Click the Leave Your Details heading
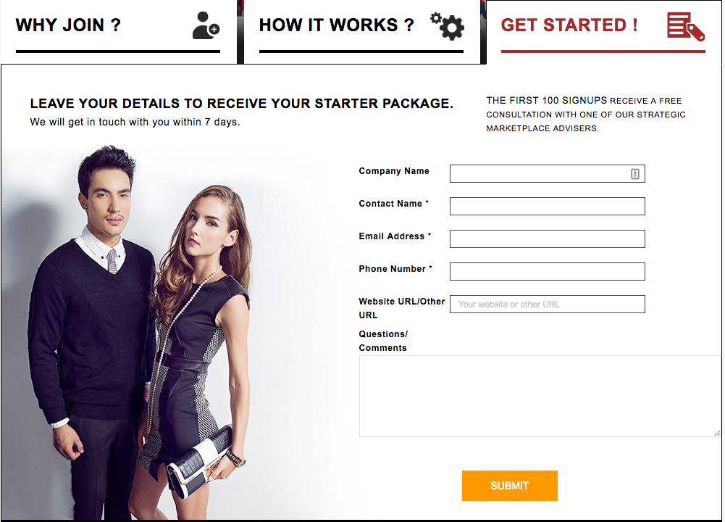The width and height of the screenshot is (725, 522). [x=241, y=103]
